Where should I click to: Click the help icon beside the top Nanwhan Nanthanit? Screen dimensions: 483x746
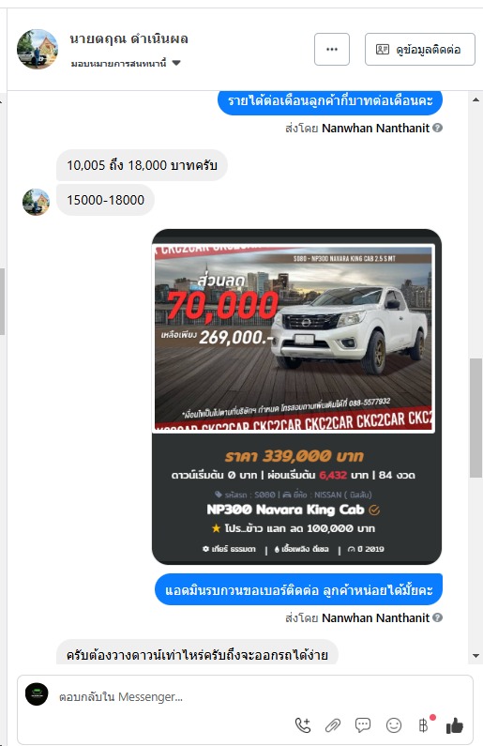(438, 128)
